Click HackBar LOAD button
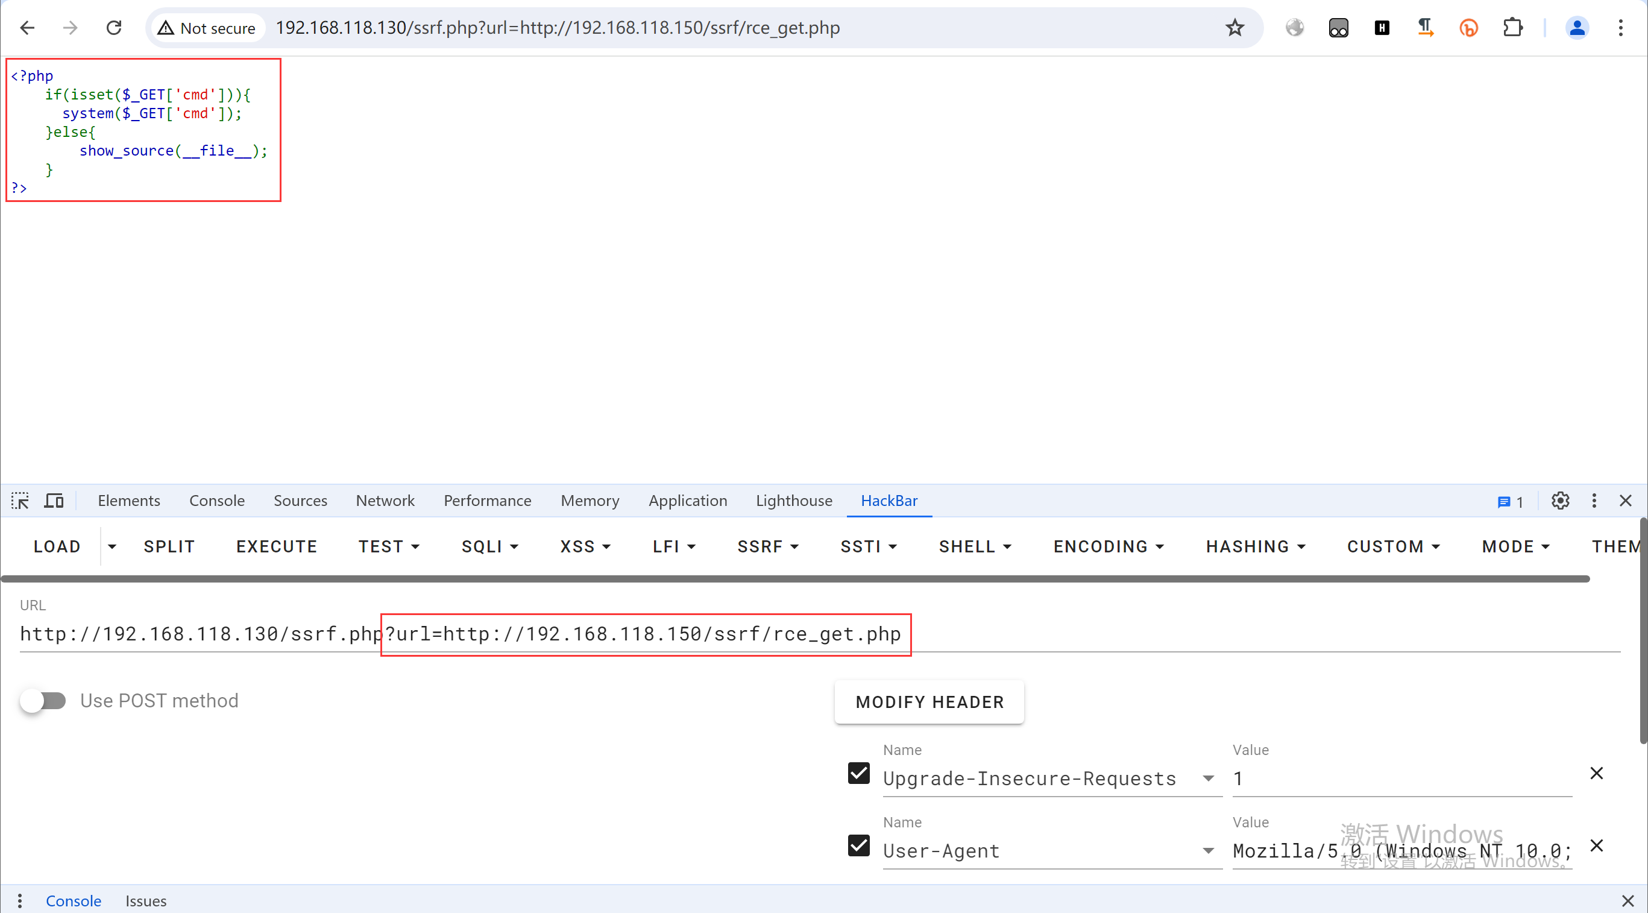The height and width of the screenshot is (913, 1648). (x=57, y=546)
